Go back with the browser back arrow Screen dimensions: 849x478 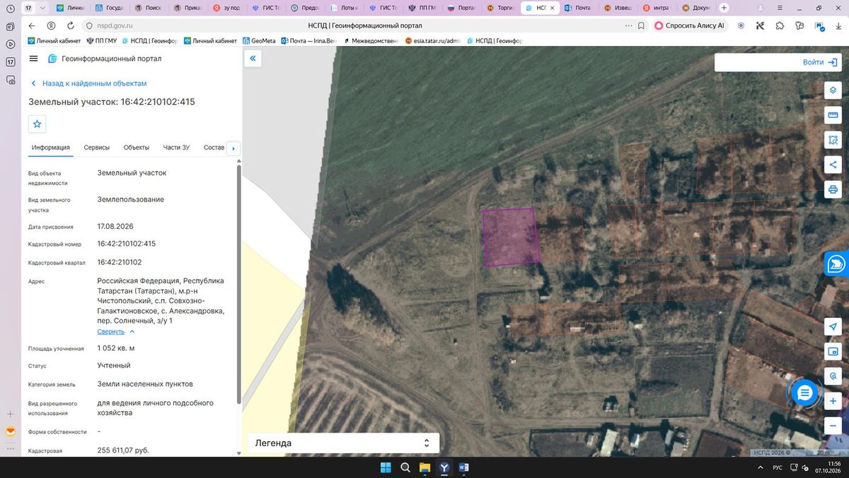32,25
